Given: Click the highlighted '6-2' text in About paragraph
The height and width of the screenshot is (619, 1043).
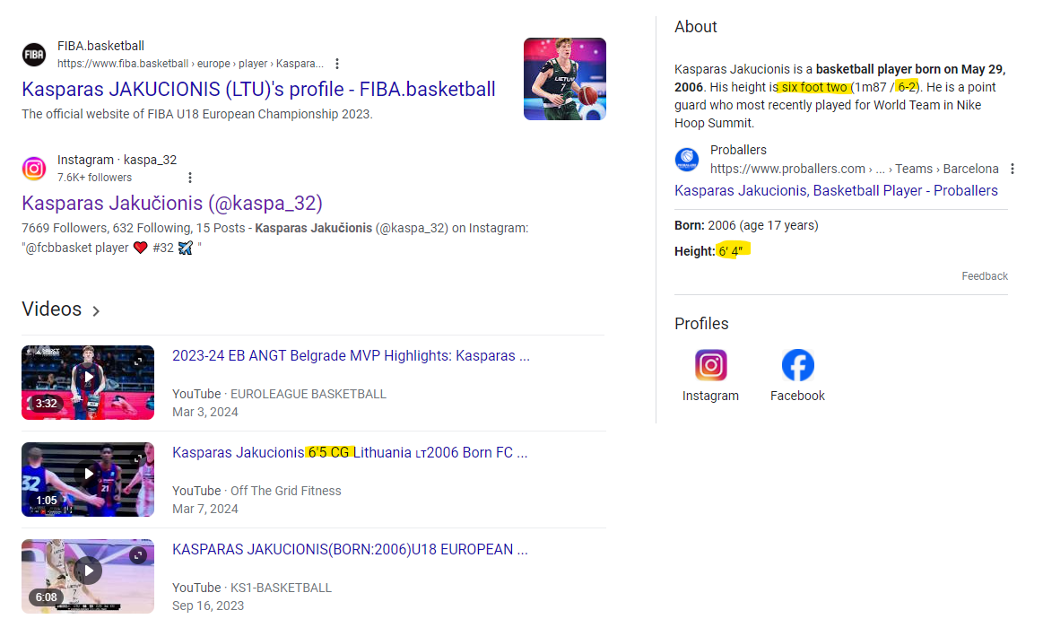Looking at the screenshot, I should tap(907, 87).
